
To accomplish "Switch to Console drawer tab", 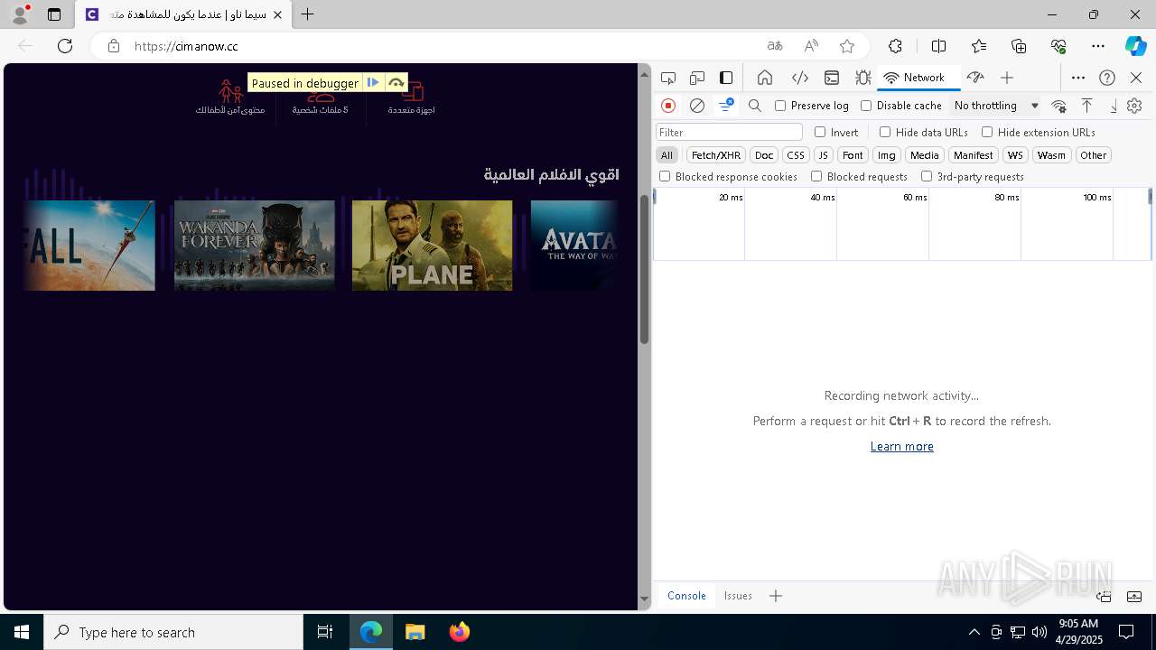I will point(686,596).
